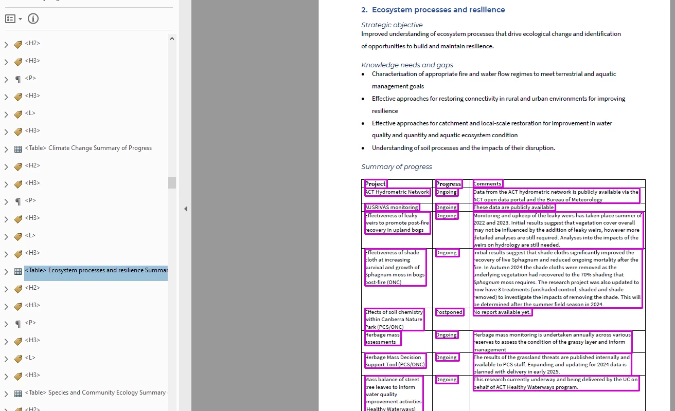Click the 'Herbage Mass Decision Support Tool' cell
This screenshot has width=675, height=411.
tap(396, 361)
